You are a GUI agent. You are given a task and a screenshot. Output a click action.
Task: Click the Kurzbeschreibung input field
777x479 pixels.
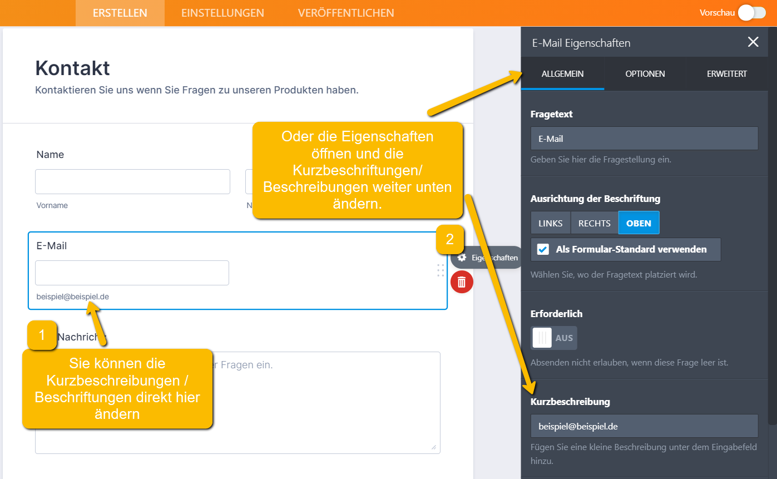644,426
